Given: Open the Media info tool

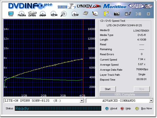Looking at the screenshot, I should pyautogui.click(x=22, y=14).
